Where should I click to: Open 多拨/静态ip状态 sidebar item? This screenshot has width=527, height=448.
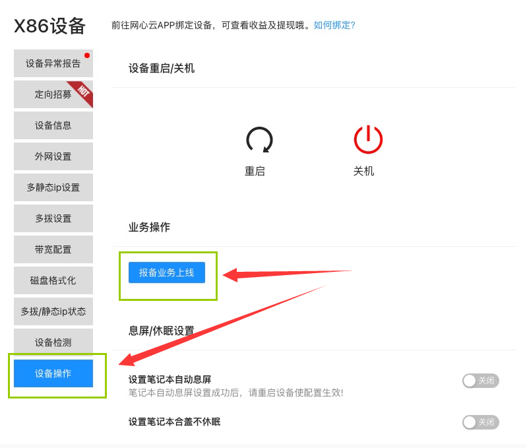pyautogui.click(x=53, y=311)
